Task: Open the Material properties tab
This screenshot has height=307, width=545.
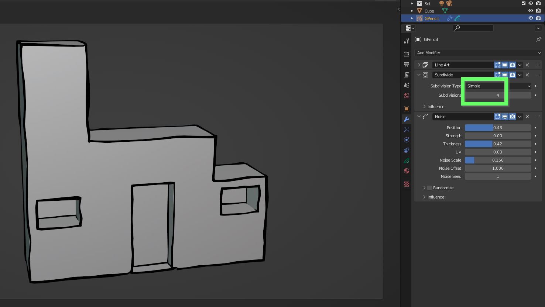Action: point(406,171)
